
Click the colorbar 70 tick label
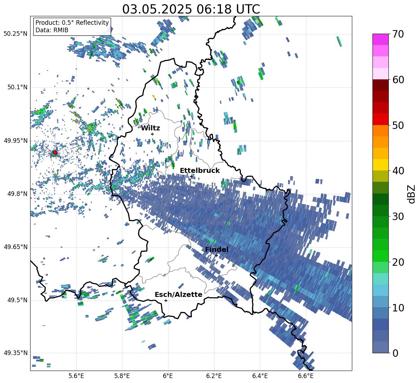point(398,34)
